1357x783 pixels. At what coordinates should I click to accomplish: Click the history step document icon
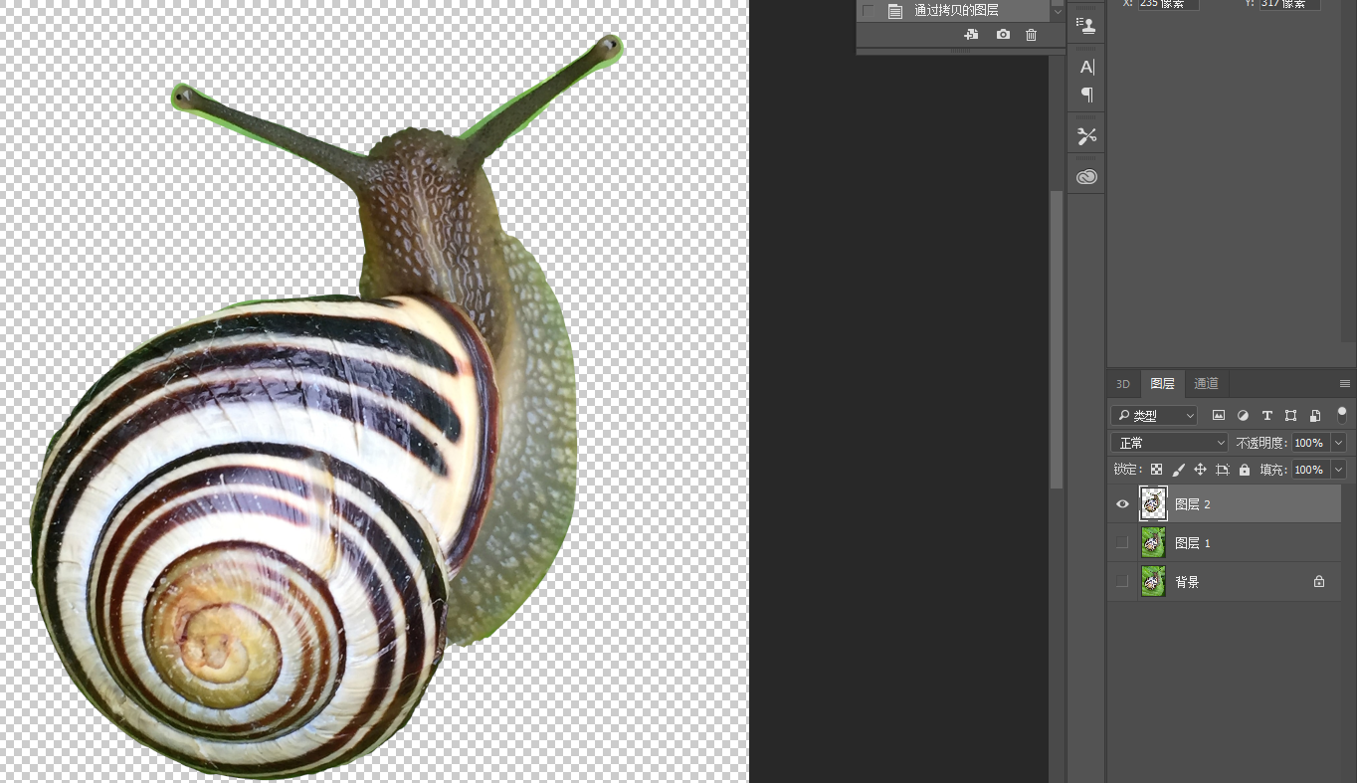click(x=895, y=11)
